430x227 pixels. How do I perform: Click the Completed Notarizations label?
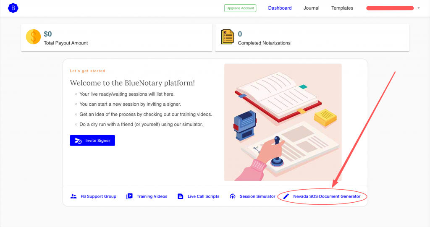(x=264, y=43)
